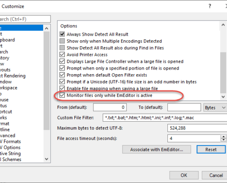Click category list scroll up arrow
Screen dimensions: 227x183
pyautogui.click(x=47, y=28)
